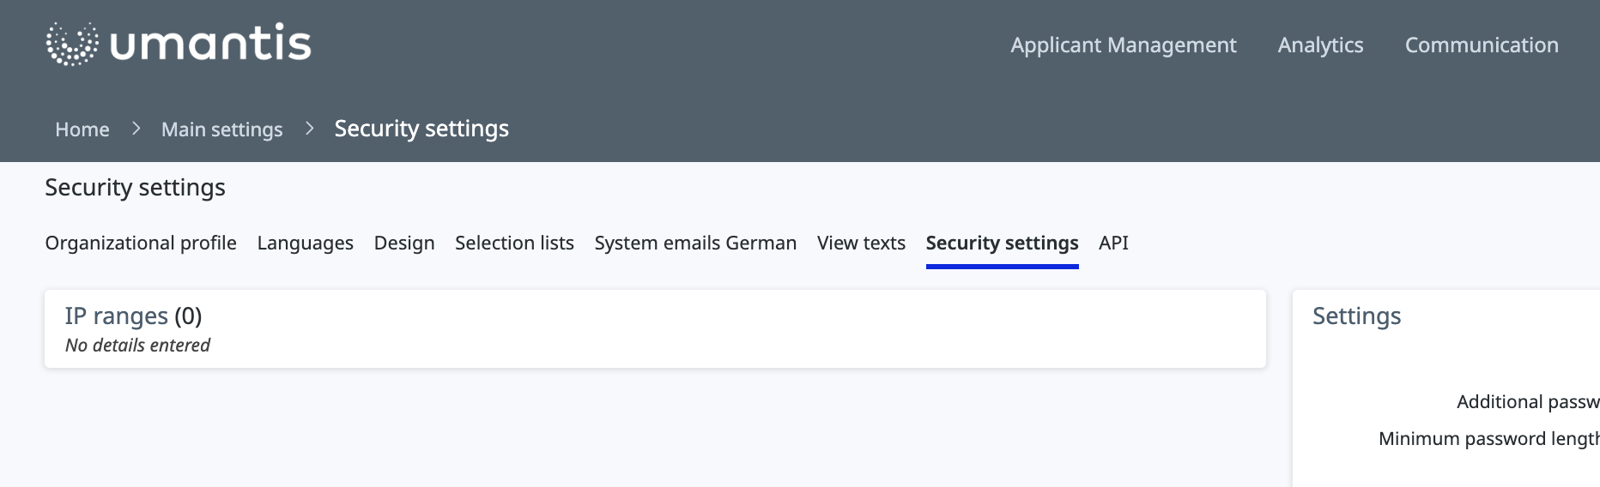Click the Settings panel heading
Viewport: 1600px width, 487px height.
1356,316
